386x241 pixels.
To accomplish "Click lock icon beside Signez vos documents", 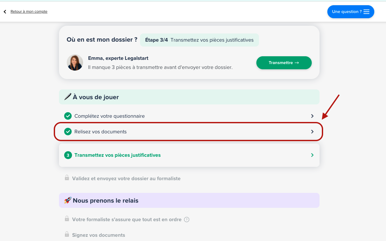I will (67, 234).
